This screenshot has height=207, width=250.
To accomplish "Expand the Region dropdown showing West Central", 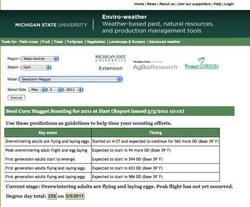I will 39,59.
